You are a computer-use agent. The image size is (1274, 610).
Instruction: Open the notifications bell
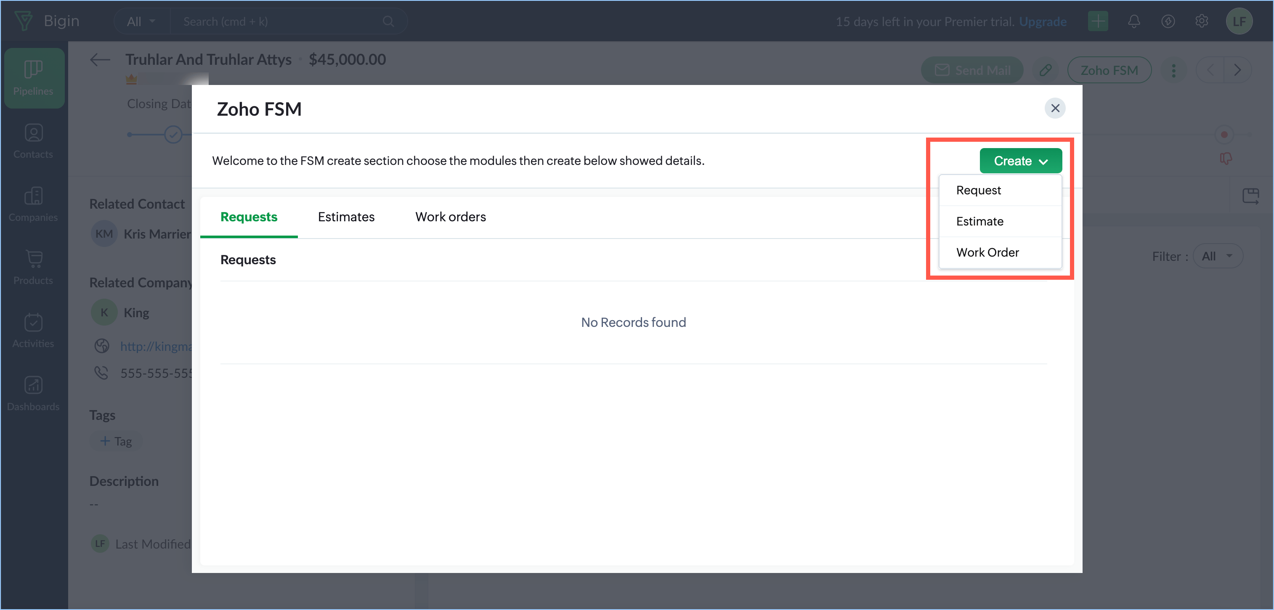[x=1134, y=21]
